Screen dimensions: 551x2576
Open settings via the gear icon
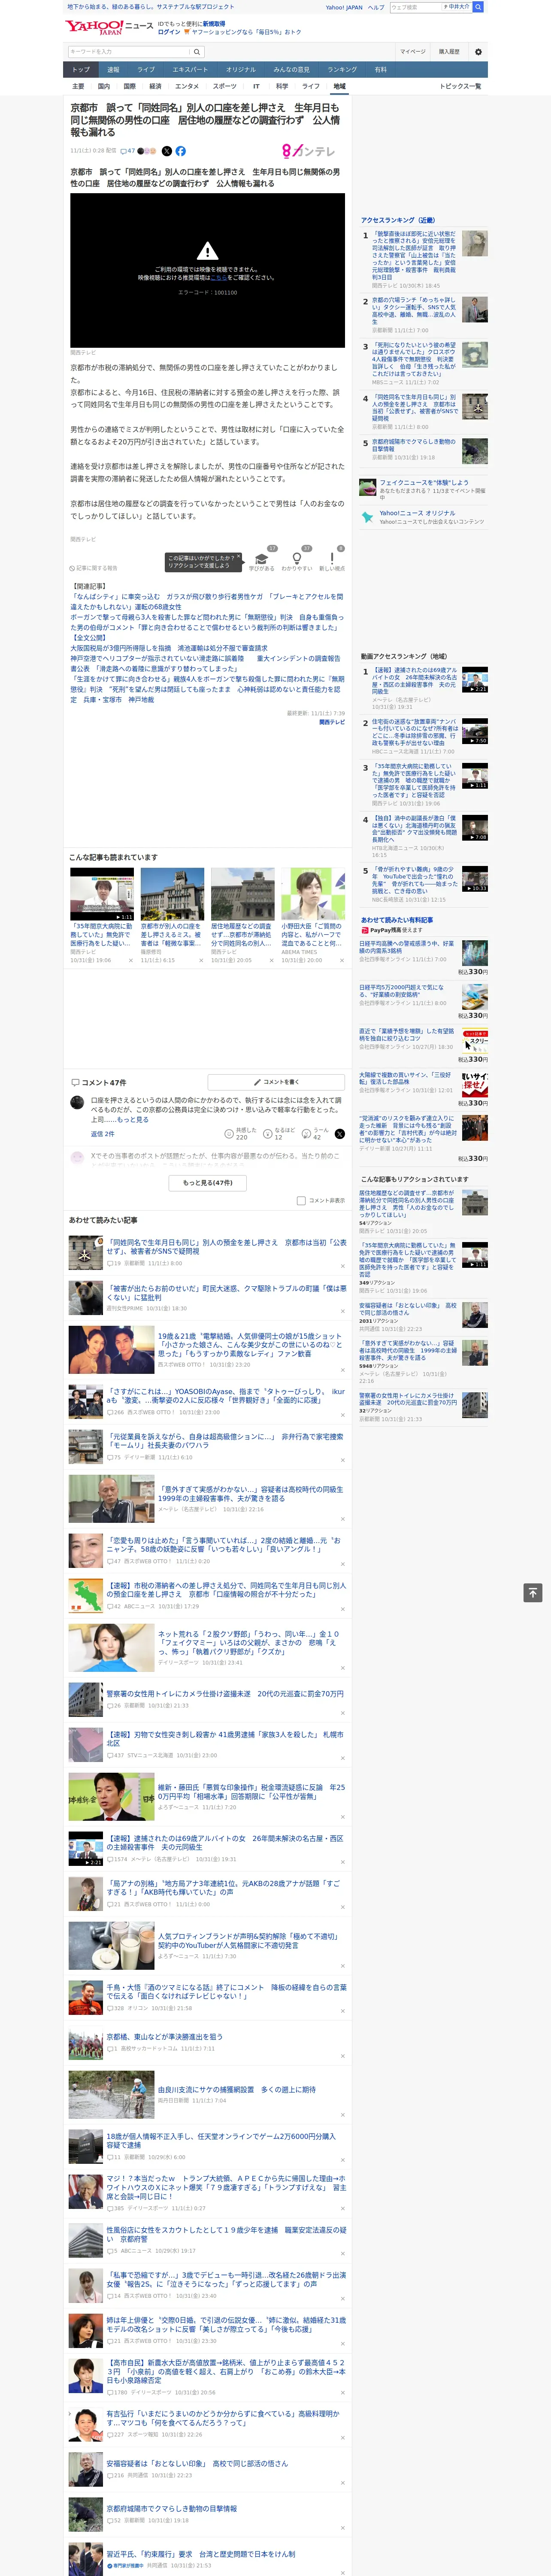click(478, 52)
